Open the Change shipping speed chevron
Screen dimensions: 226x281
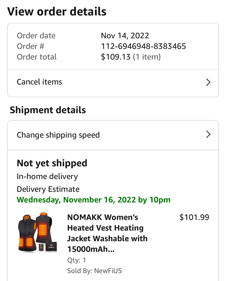point(208,135)
